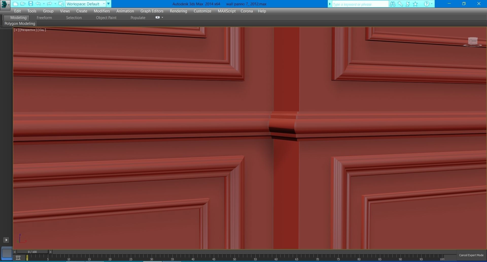The width and height of the screenshot is (487, 262).
Task: Click the Project Folder icon in quick access toolbar
Action: tap(61, 4)
